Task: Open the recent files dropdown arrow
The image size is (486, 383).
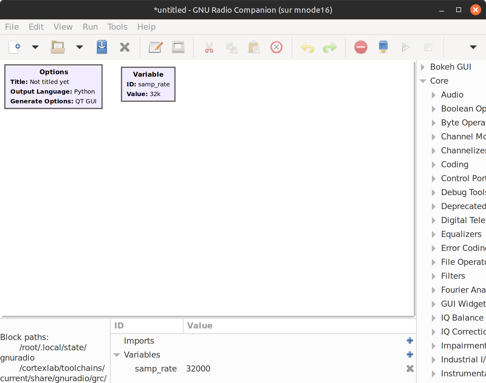Action: point(80,47)
